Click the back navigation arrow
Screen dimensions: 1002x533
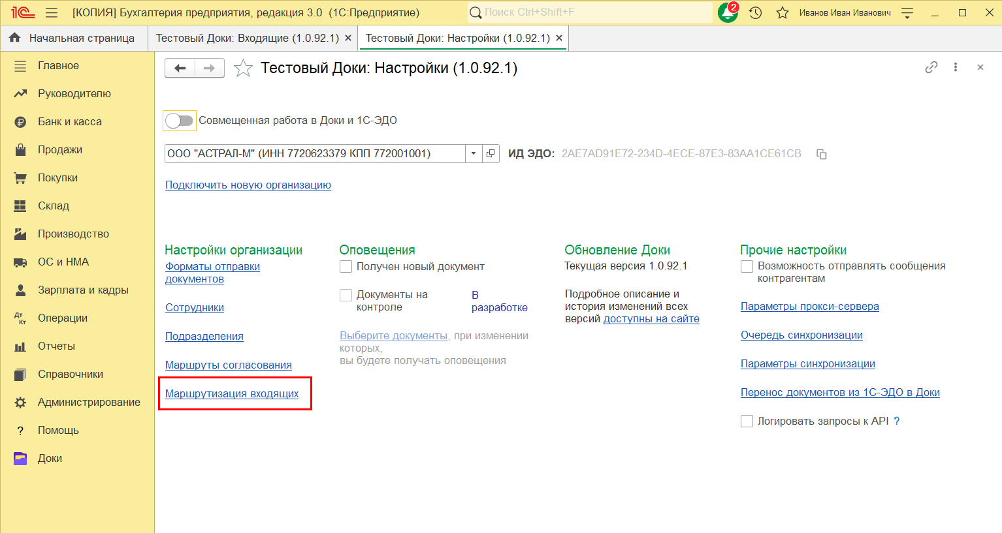coord(180,68)
